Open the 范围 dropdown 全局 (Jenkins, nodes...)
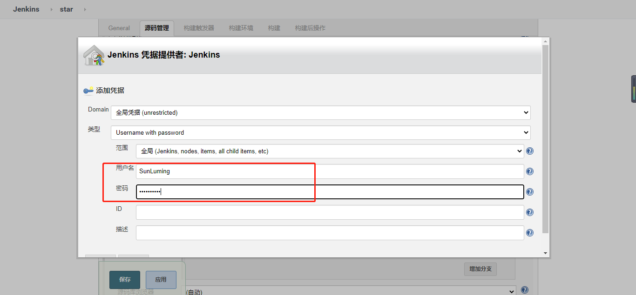The height and width of the screenshot is (295, 636). click(330, 151)
